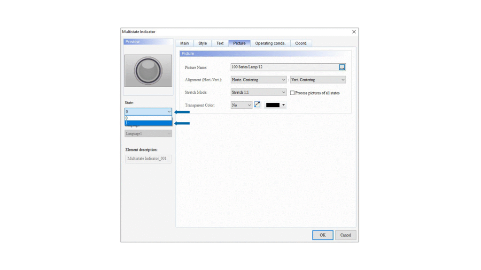Open the Style tab
Image resolution: width=481 pixels, height=270 pixels.
202,43
